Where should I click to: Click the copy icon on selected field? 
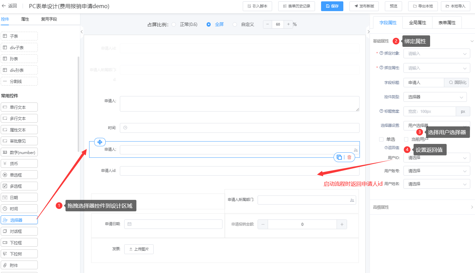click(339, 157)
